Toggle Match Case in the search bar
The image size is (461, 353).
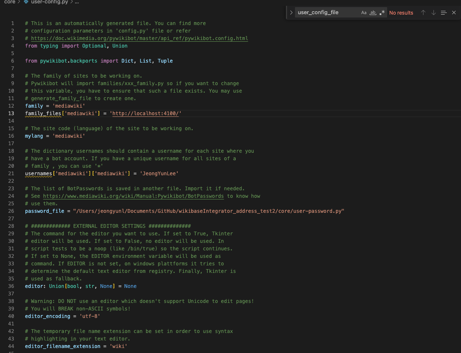point(364,13)
